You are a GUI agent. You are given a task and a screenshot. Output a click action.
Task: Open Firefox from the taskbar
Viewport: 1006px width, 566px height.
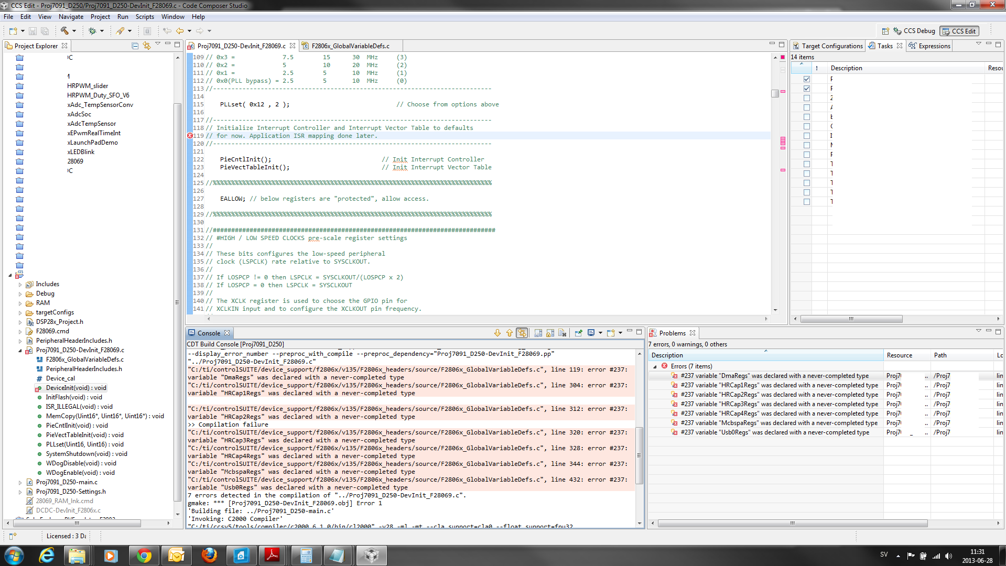tap(210, 556)
